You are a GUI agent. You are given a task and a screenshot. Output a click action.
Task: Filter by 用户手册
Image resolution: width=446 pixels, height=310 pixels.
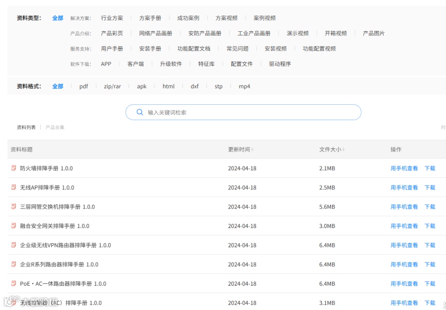coord(112,49)
